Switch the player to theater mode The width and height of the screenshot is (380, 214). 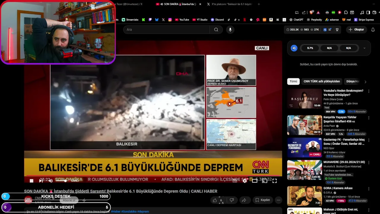click(255, 181)
